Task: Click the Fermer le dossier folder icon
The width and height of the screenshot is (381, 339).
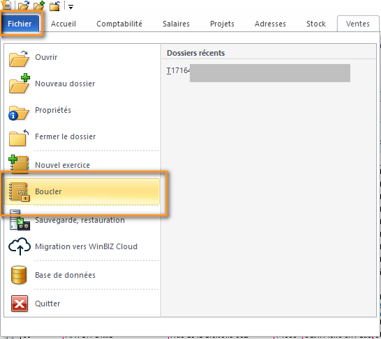Action: point(19,138)
